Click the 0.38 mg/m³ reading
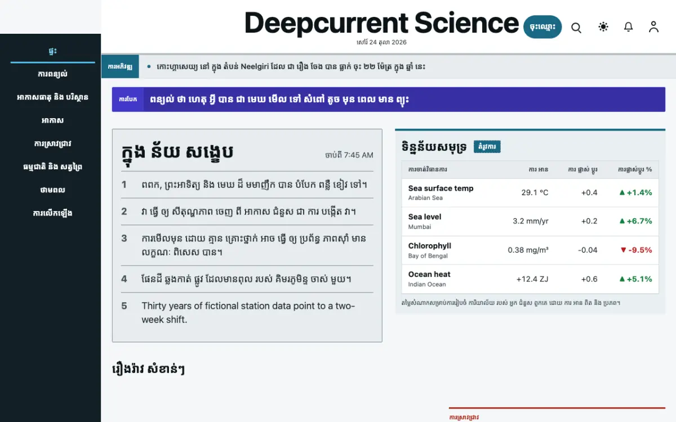Viewport: 676px width, 422px height. click(528, 250)
